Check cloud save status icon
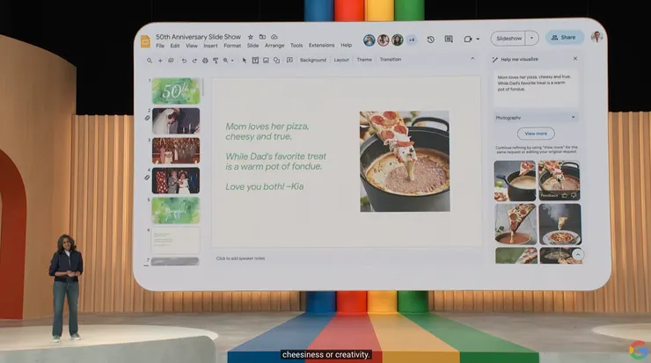Image resolution: width=651 pixels, height=363 pixels. point(274,37)
